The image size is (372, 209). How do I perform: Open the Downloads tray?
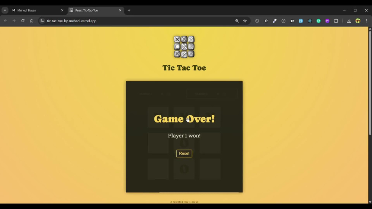tap(349, 21)
